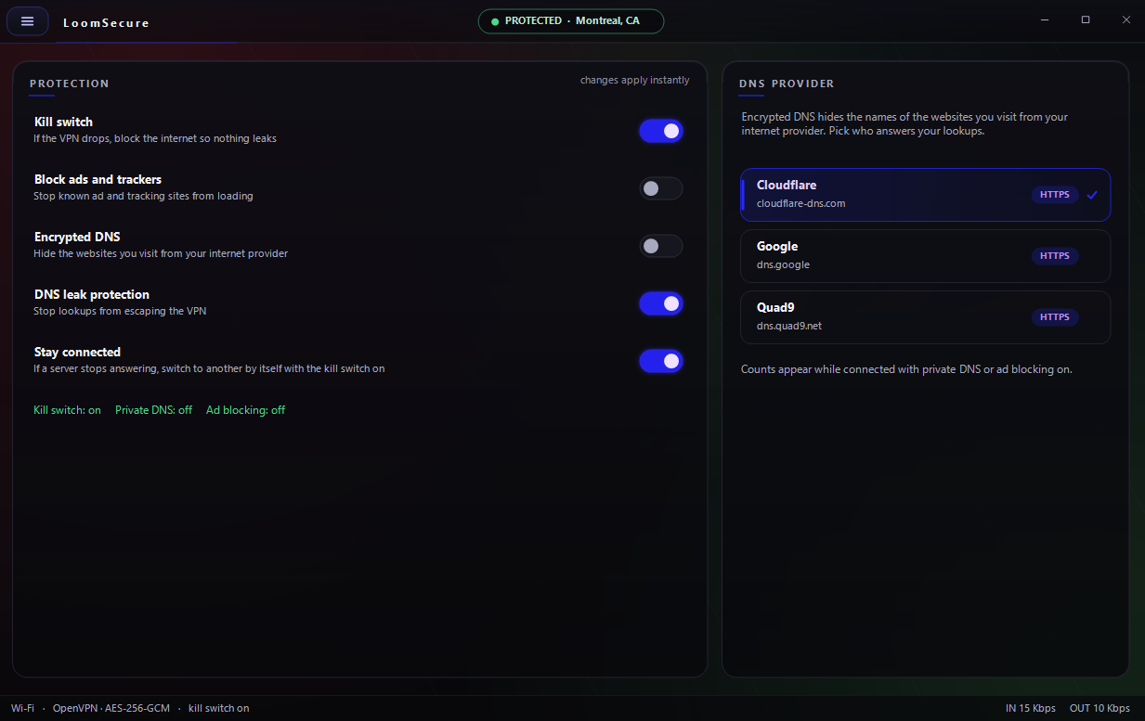Click the cloudflare-dns.com address
Screen dimensions: 1145x721
[801, 203]
